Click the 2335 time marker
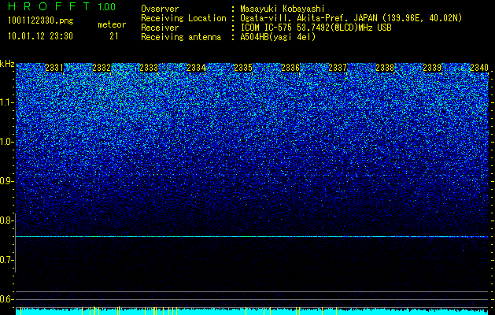 coord(243,68)
